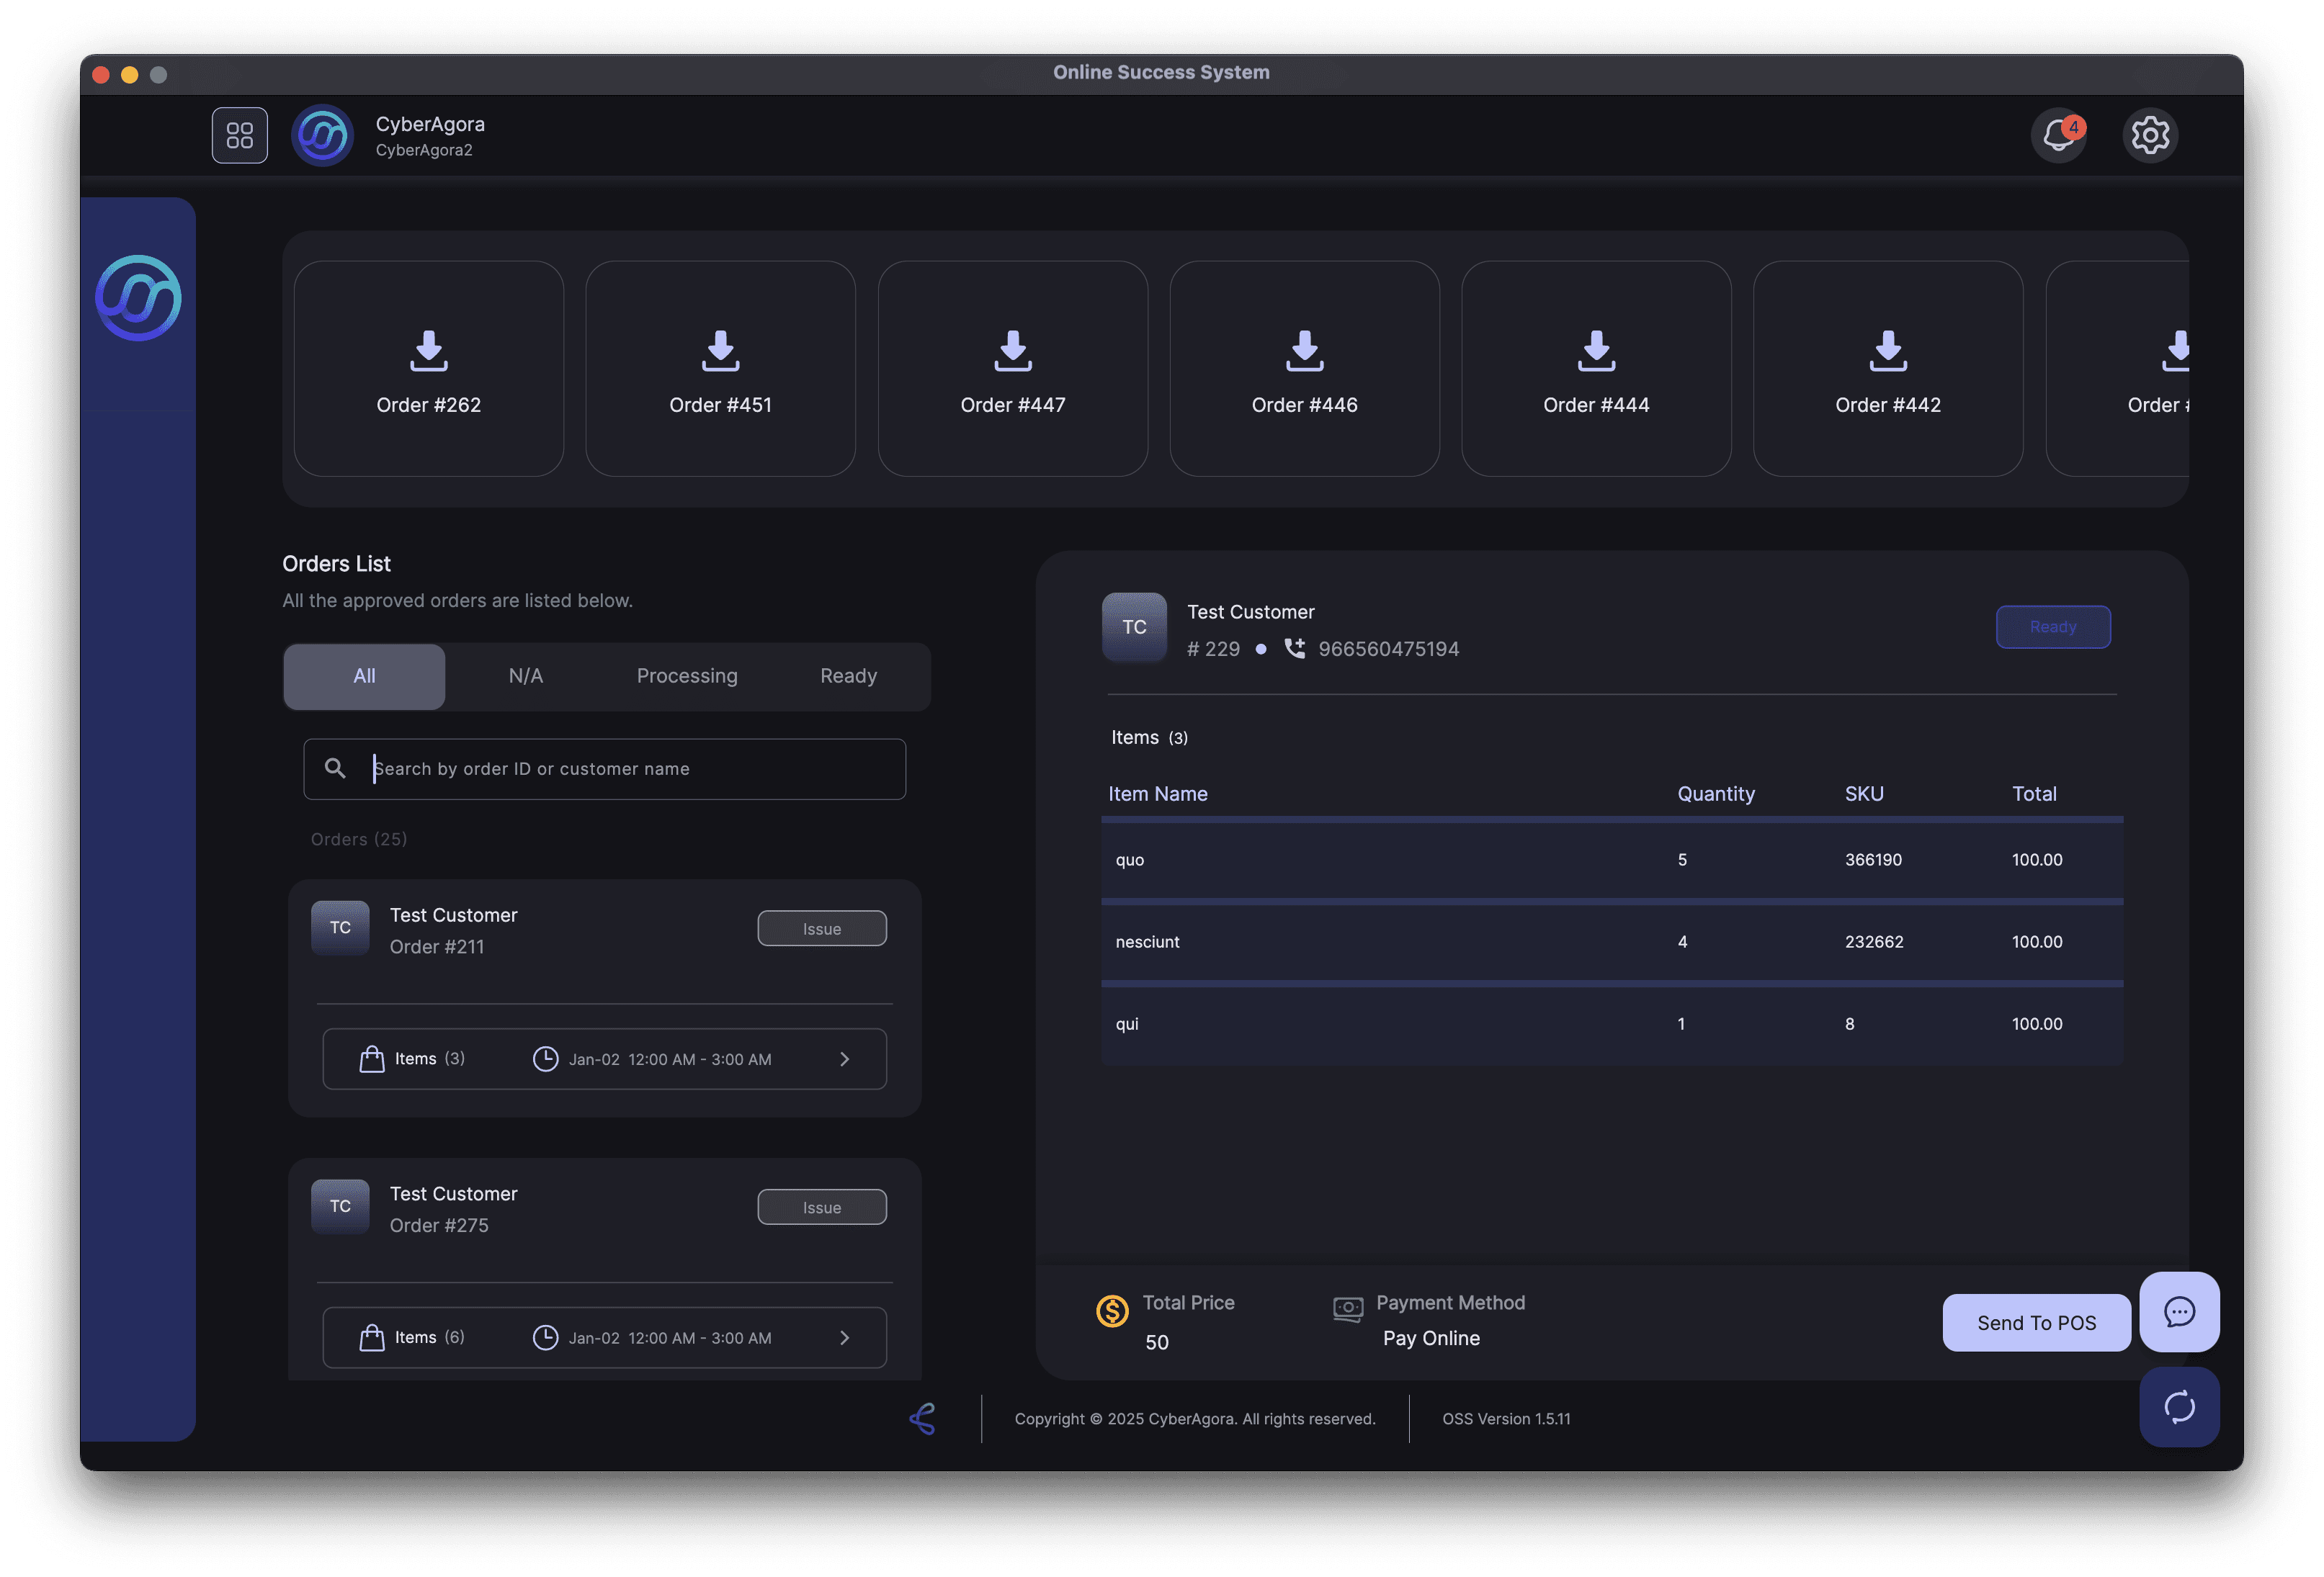
Task: Click the refresh sync floating icon
Action: 2179,1406
